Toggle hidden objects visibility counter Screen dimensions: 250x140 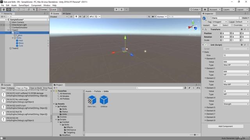[92, 17]
